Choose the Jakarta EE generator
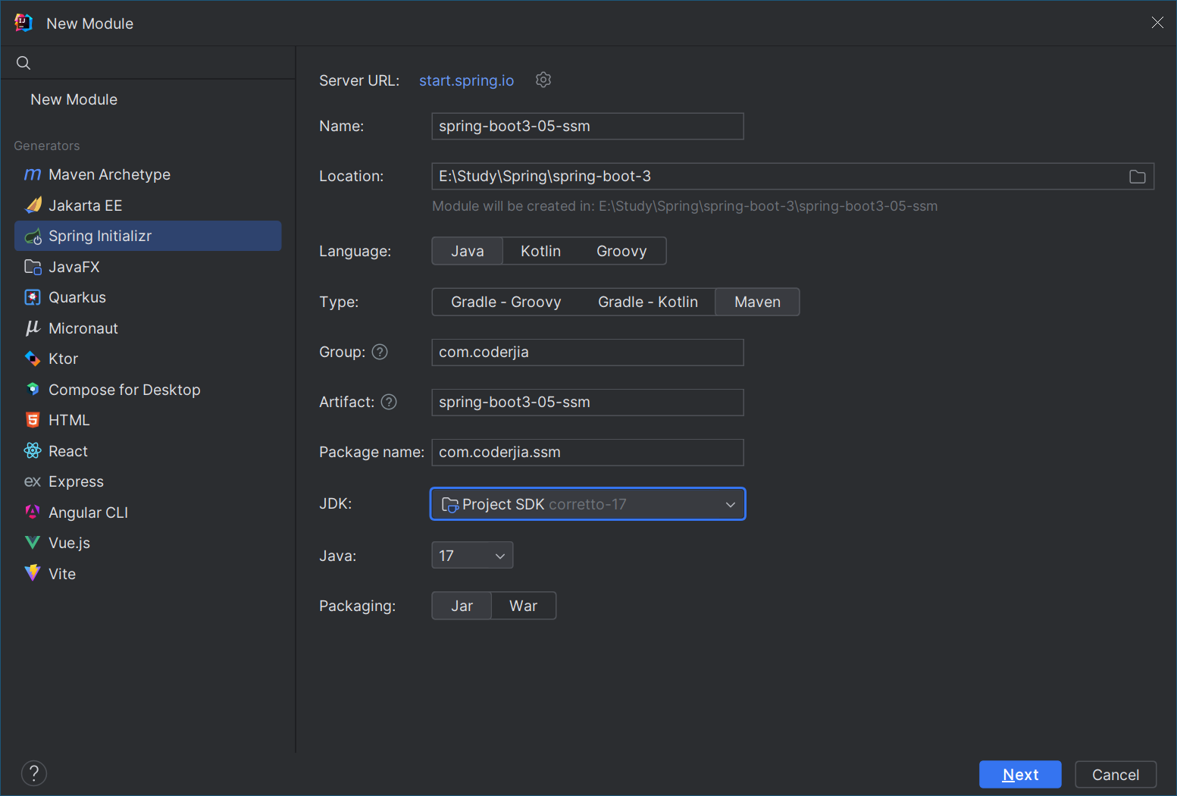The image size is (1177, 796). pyautogui.click(x=85, y=205)
